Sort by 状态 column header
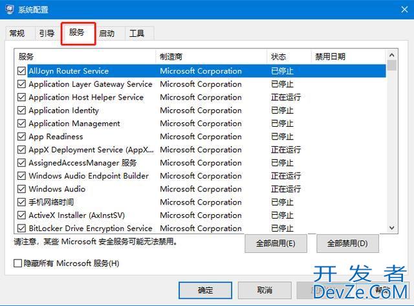414x306 pixels. pos(289,56)
